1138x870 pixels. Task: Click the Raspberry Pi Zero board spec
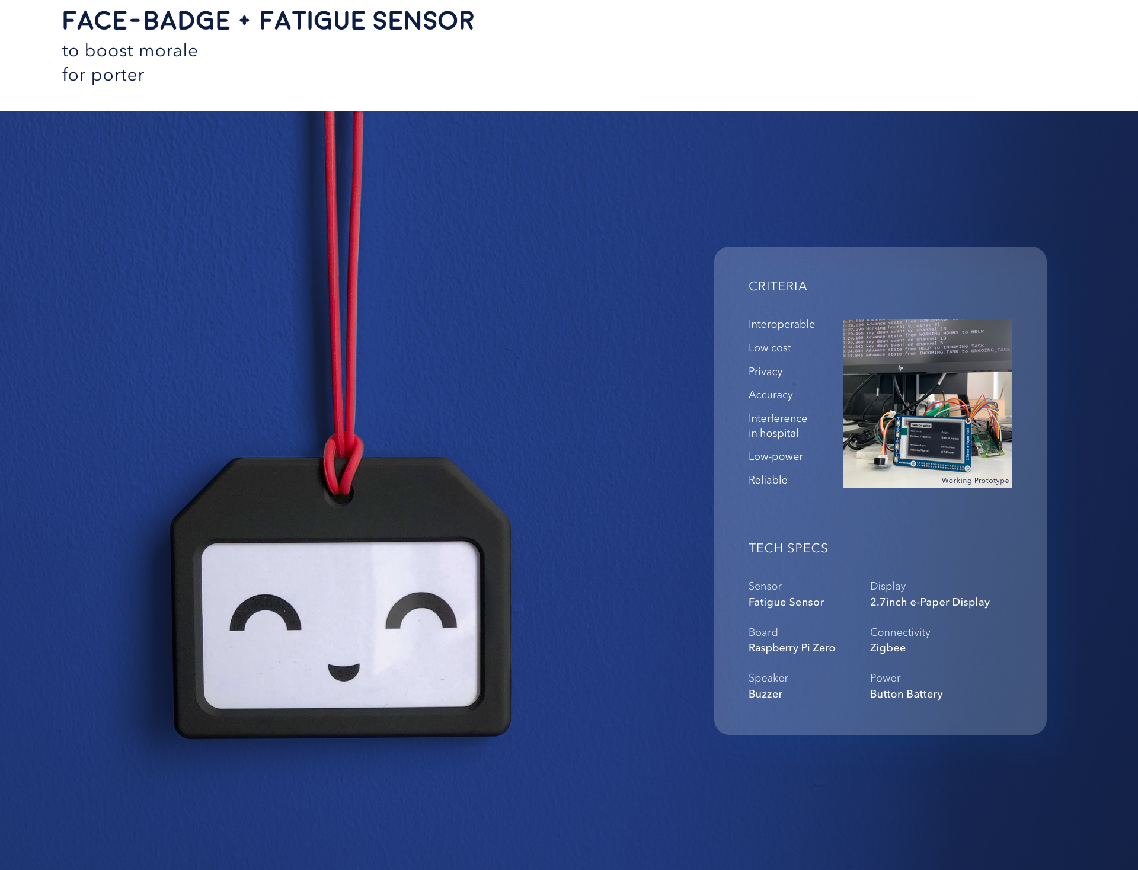[x=791, y=648]
